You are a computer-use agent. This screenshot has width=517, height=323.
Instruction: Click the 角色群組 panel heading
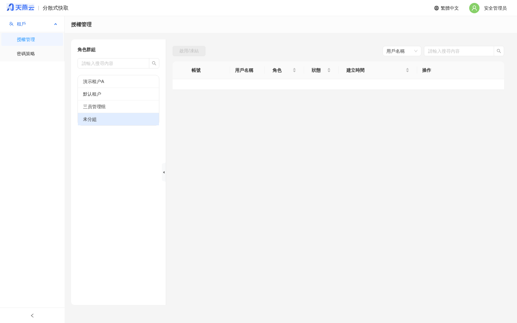(x=87, y=49)
